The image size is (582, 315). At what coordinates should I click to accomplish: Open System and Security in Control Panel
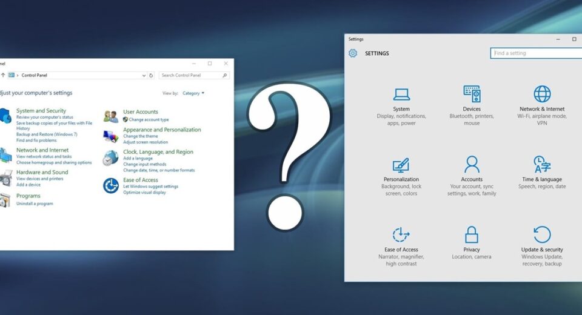click(41, 111)
